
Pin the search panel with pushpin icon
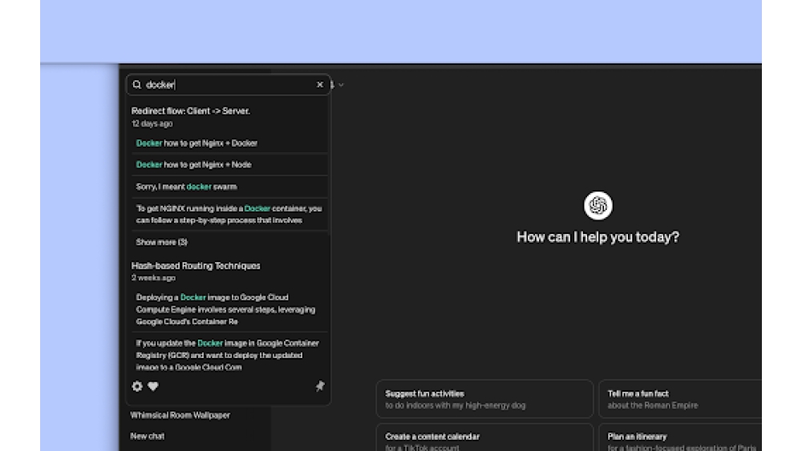pyautogui.click(x=320, y=386)
